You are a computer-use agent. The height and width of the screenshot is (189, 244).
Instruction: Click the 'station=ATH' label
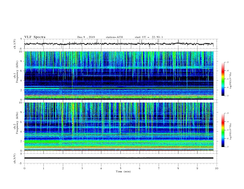[114, 37]
